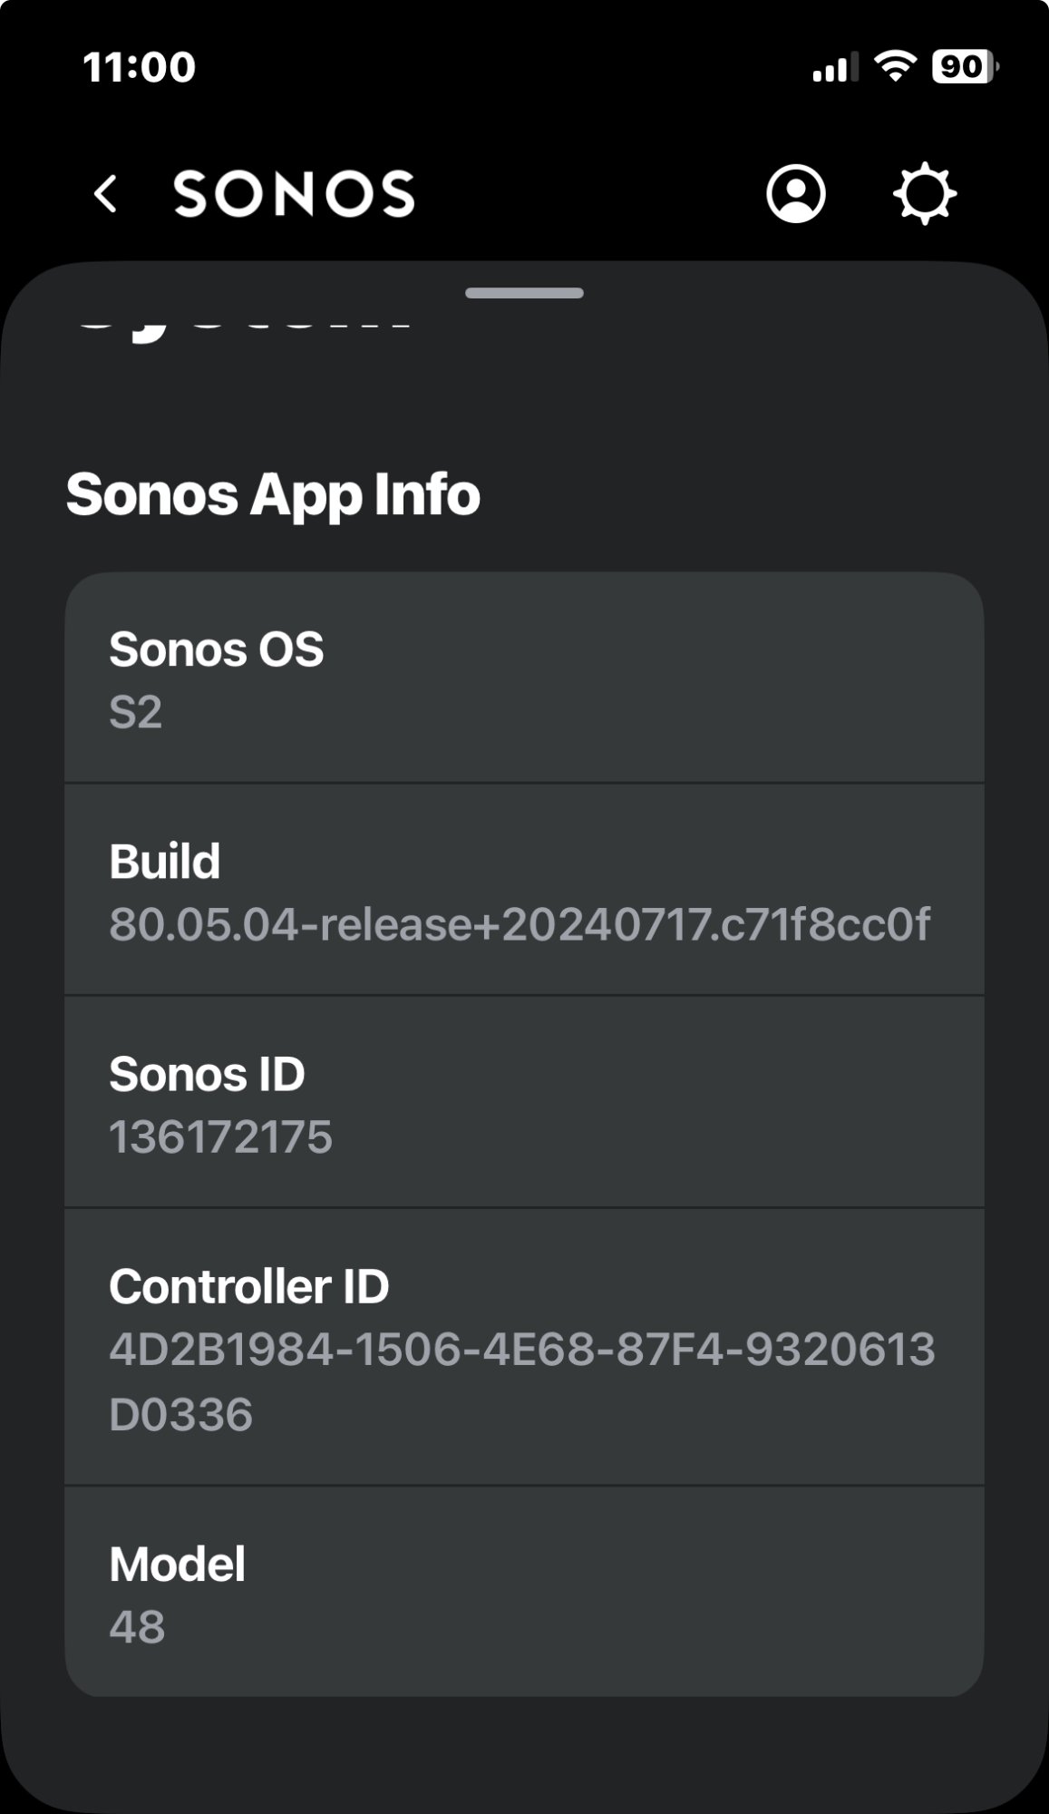
Task: Select the Sonos ID row label
Action: click(x=207, y=1074)
